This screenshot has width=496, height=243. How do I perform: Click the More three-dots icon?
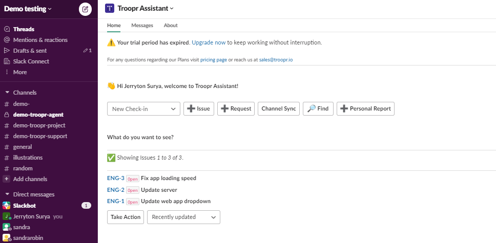click(x=7, y=72)
